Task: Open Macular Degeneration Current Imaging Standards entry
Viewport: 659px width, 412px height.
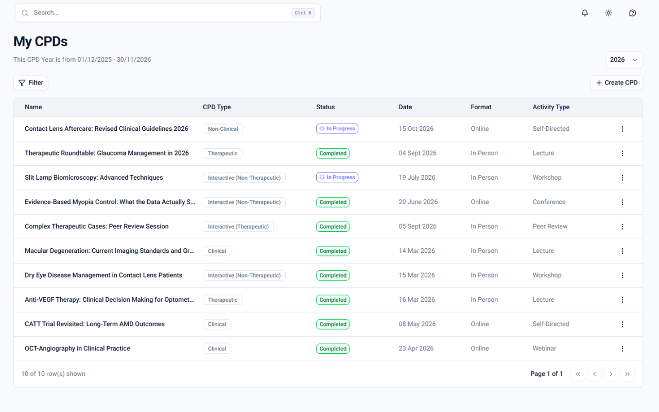Action: click(x=110, y=251)
